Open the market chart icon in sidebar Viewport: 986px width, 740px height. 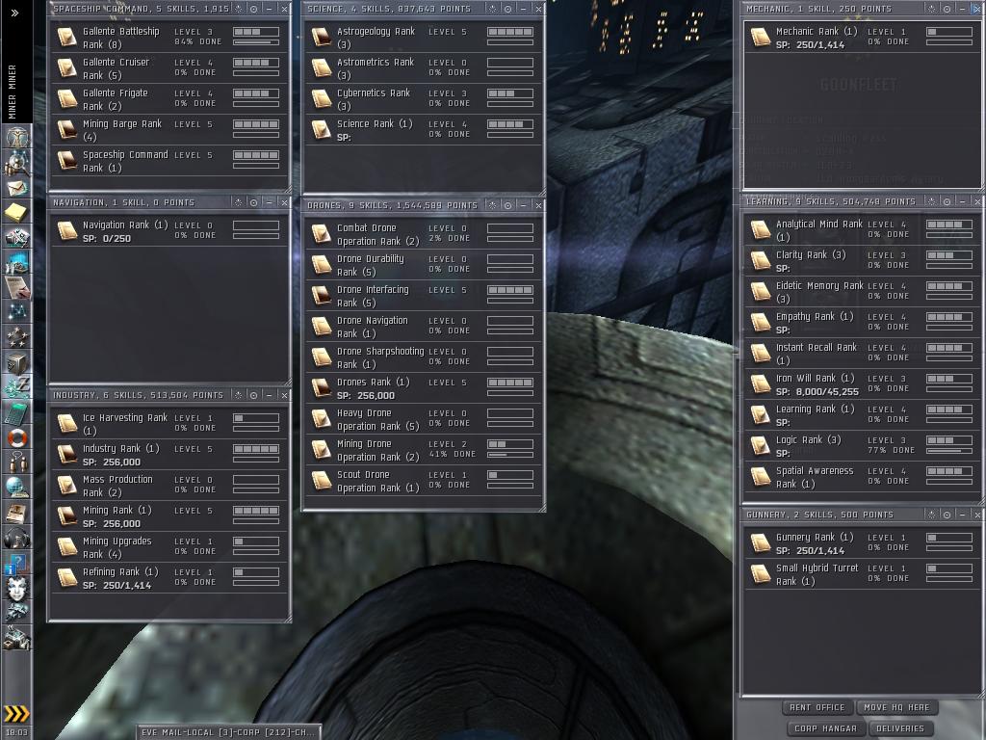pos(17,262)
